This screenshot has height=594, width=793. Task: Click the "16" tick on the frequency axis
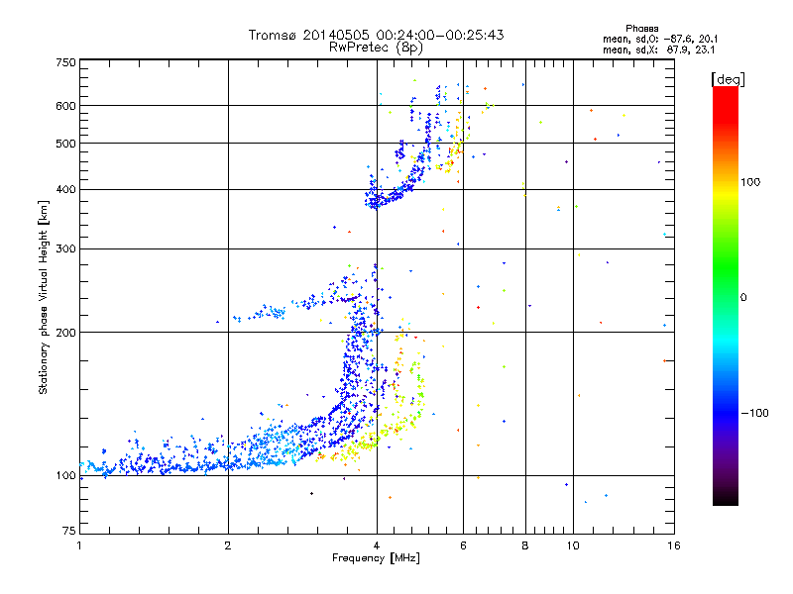pos(673,545)
